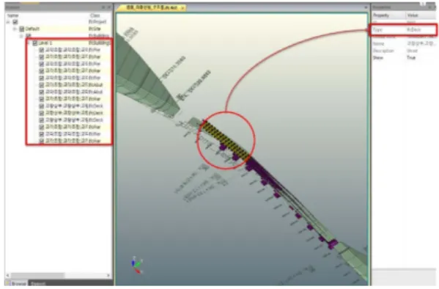Toggle the Default site checkbox
Image resolution: width=439 pixels, height=289 pixels.
[x=22, y=29]
